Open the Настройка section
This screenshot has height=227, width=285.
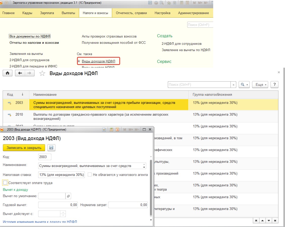163,13
